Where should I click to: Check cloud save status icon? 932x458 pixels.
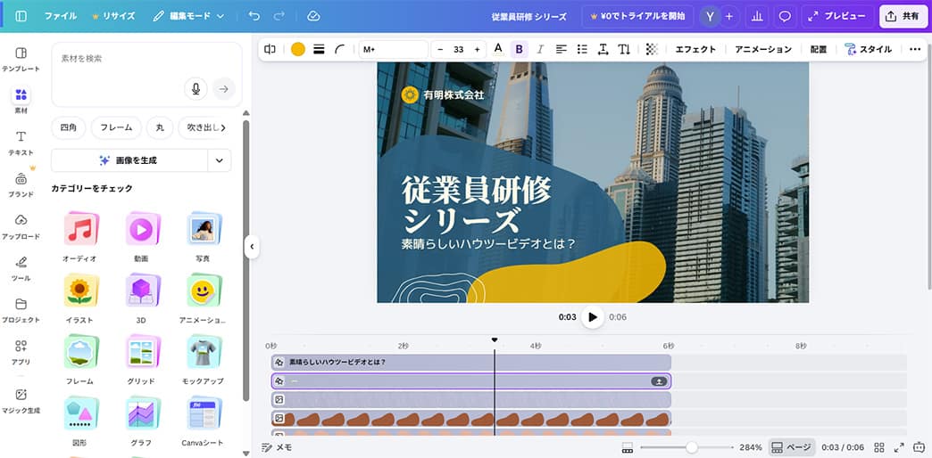point(314,16)
